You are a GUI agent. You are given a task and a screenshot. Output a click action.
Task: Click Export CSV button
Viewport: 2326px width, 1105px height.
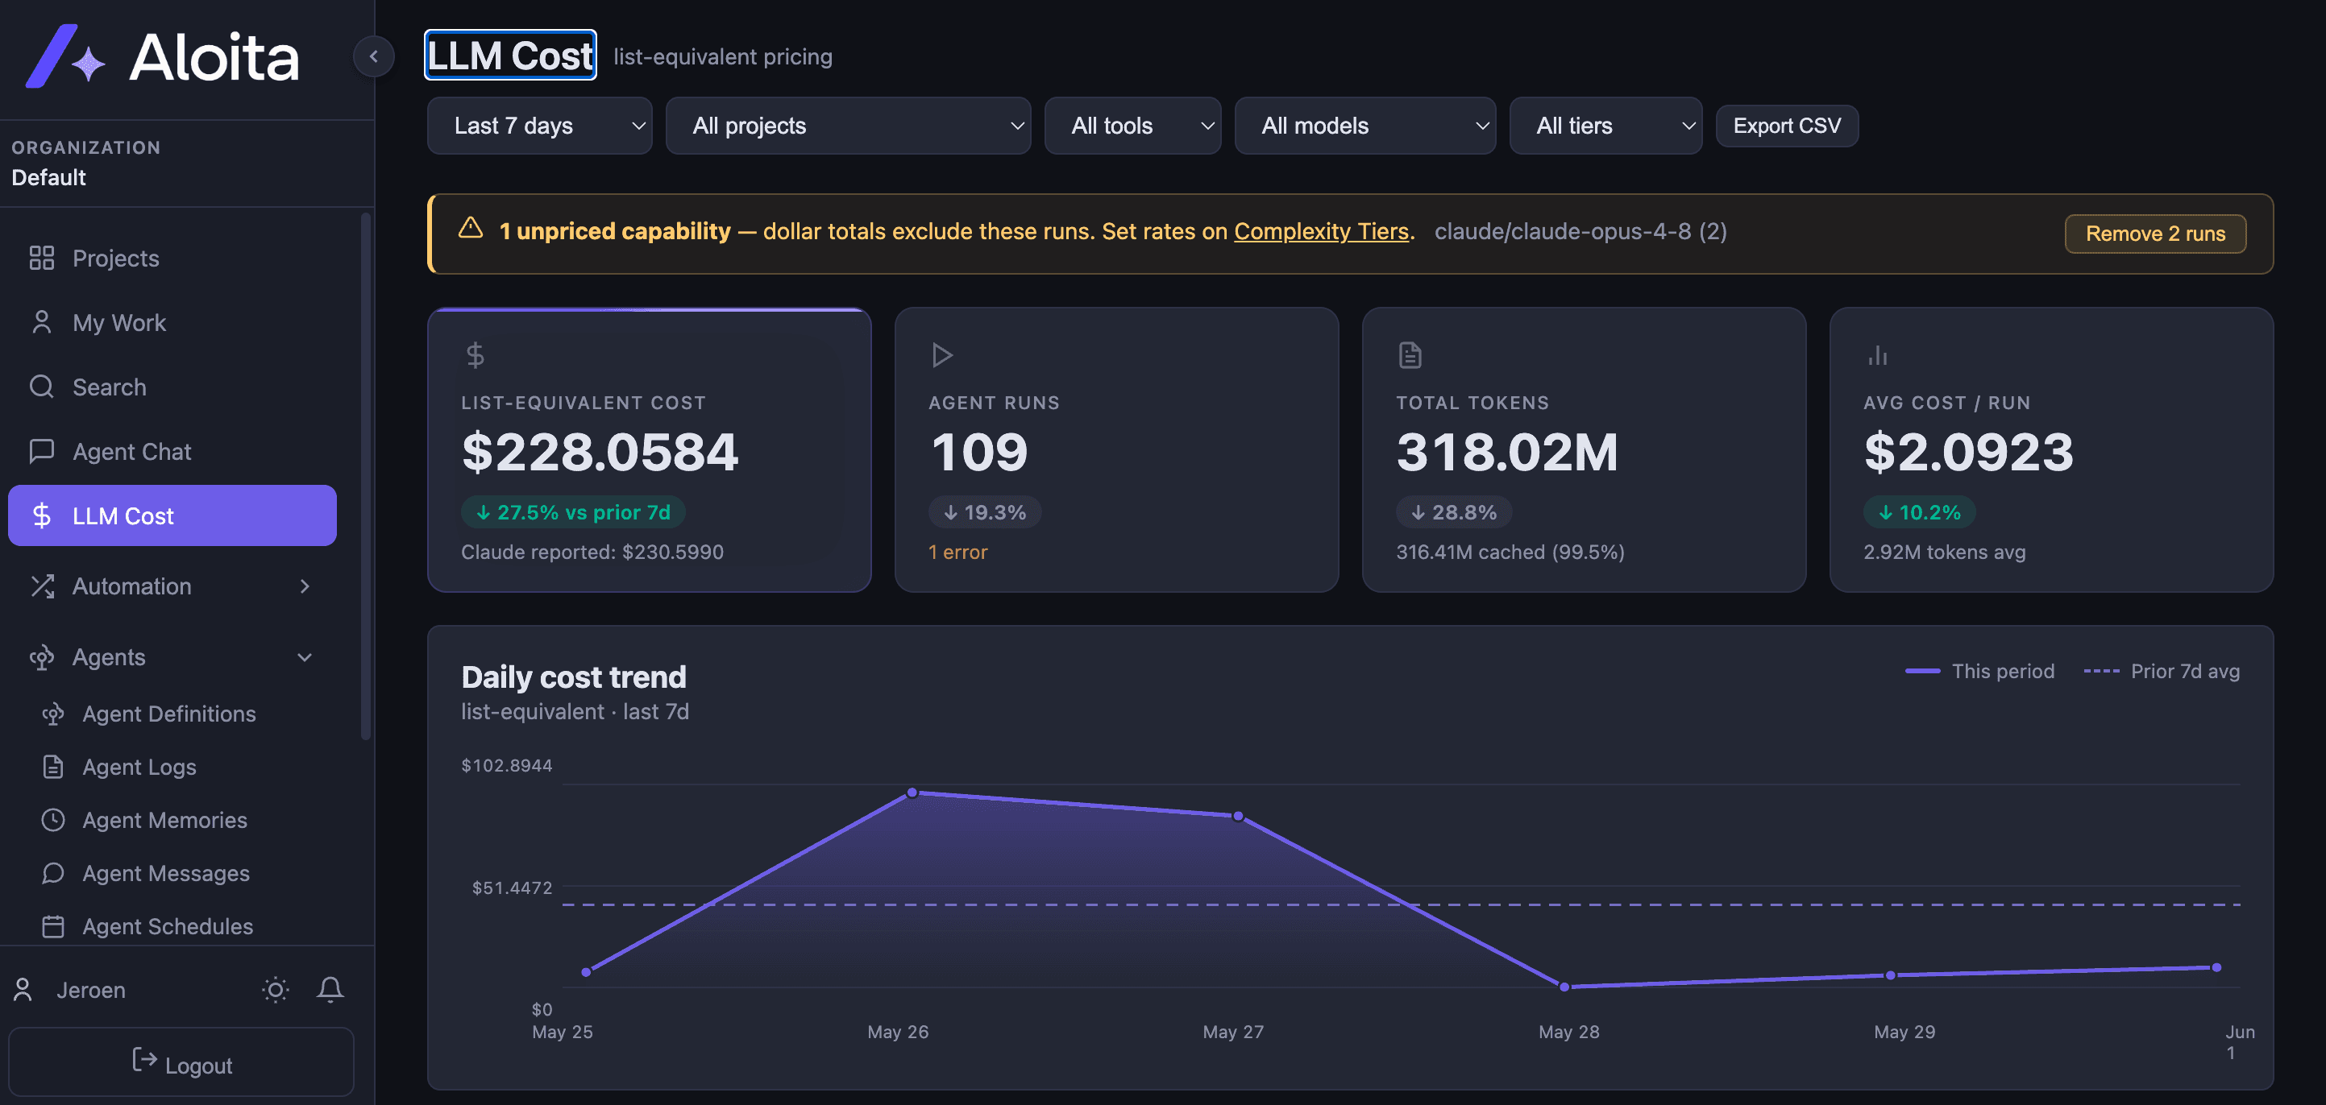pyautogui.click(x=1786, y=126)
